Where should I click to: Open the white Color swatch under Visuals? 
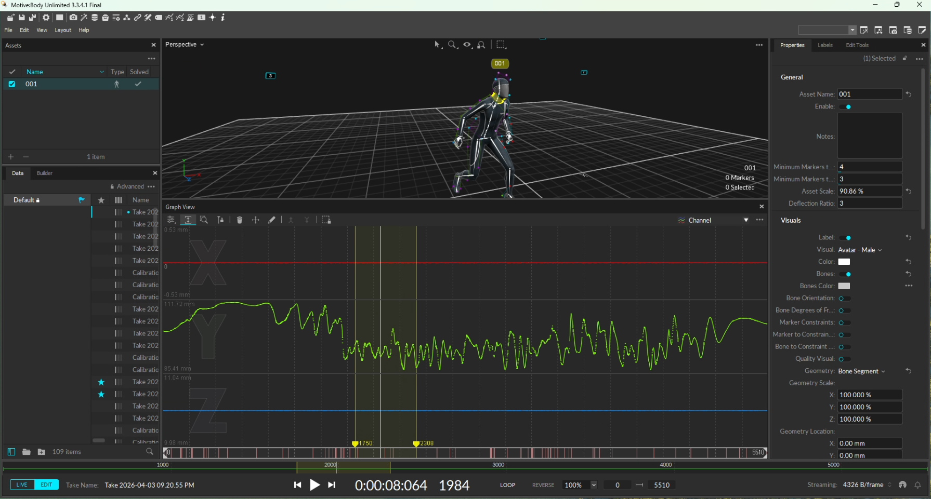(x=844, y=262)
